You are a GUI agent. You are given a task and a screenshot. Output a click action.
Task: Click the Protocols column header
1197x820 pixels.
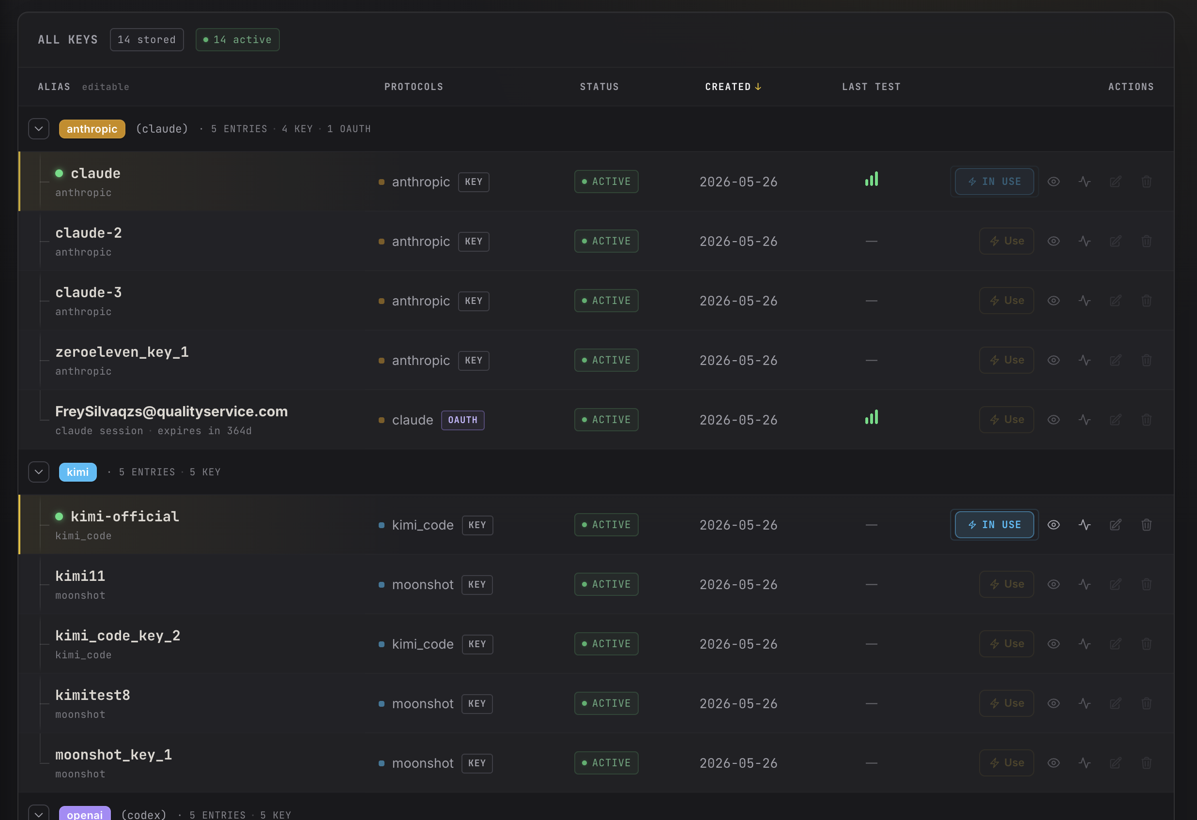414,87
